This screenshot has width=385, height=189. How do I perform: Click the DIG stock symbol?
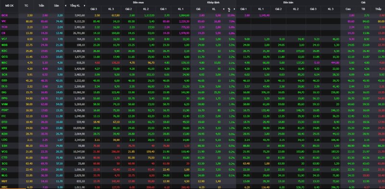tap(4, 92)
